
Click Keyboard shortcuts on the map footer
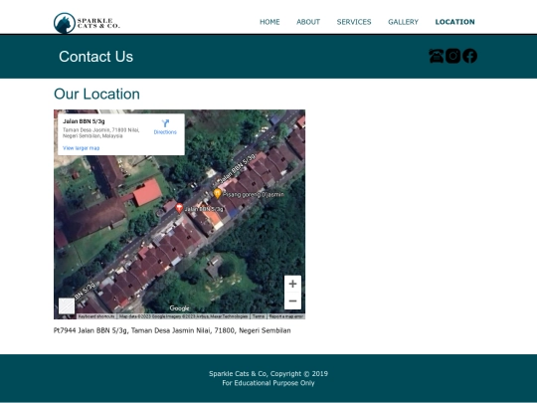coord(96,316)
